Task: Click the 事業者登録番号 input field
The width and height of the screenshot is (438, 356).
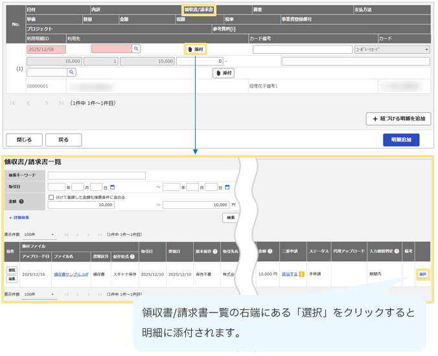Action: click(x=356, y=61)
